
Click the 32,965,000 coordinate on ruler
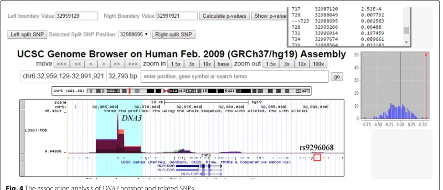point(105,107)
